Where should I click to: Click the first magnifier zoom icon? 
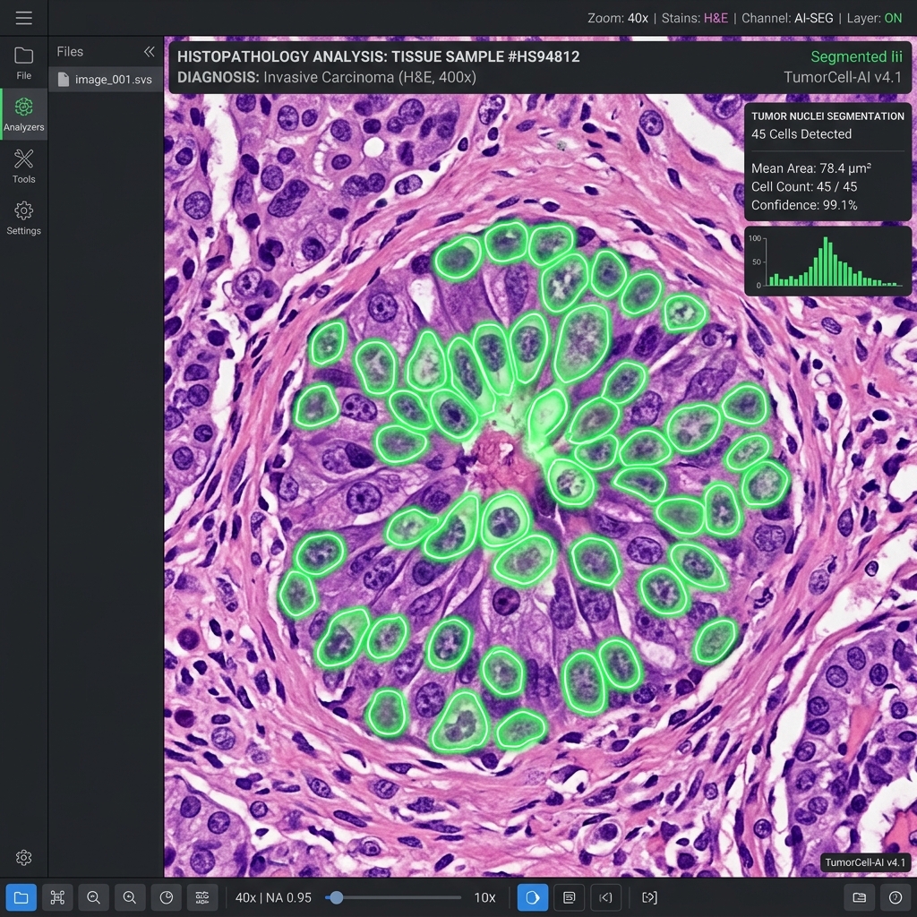(93, 897)
